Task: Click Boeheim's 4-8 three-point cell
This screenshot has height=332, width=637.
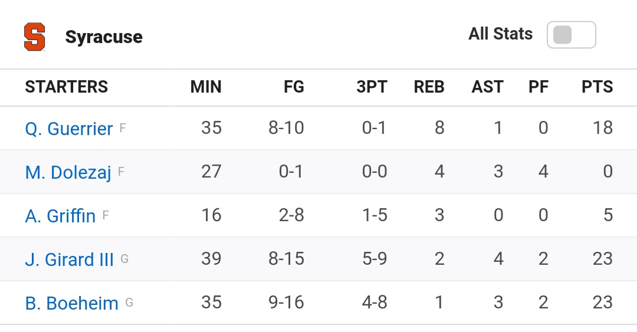Action: click(x=375, y=303)
